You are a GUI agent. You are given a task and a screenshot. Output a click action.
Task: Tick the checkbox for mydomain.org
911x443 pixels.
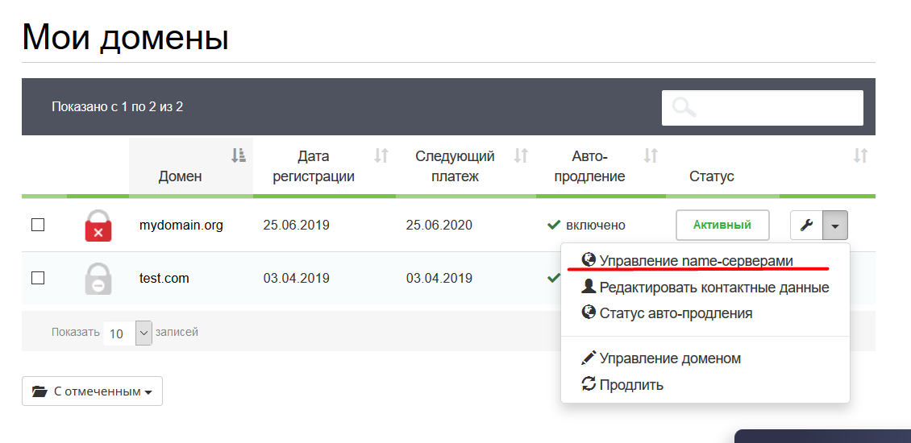(38, 225)
